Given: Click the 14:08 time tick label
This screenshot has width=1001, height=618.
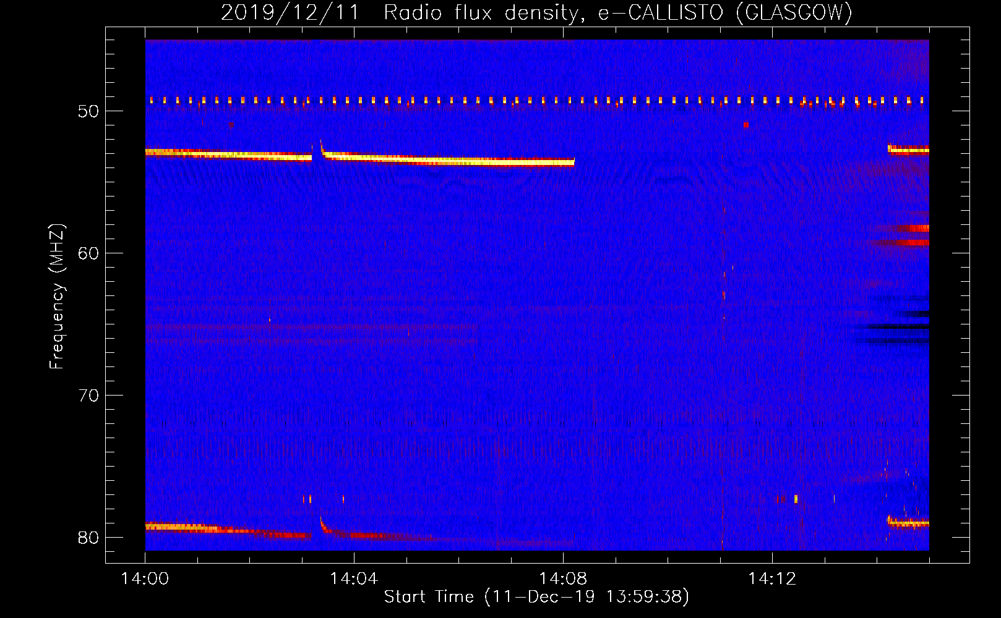Looking at the screenshot, I should pos(563,579).
